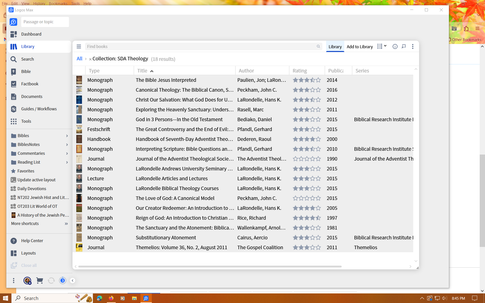485x303 pixels.
Task: Open the Factbook sidebar icon
Action: (x=14, y=84)
